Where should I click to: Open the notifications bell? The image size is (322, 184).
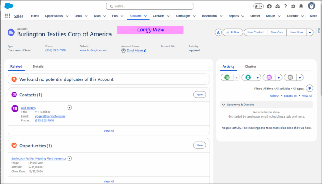click(301, 6)
